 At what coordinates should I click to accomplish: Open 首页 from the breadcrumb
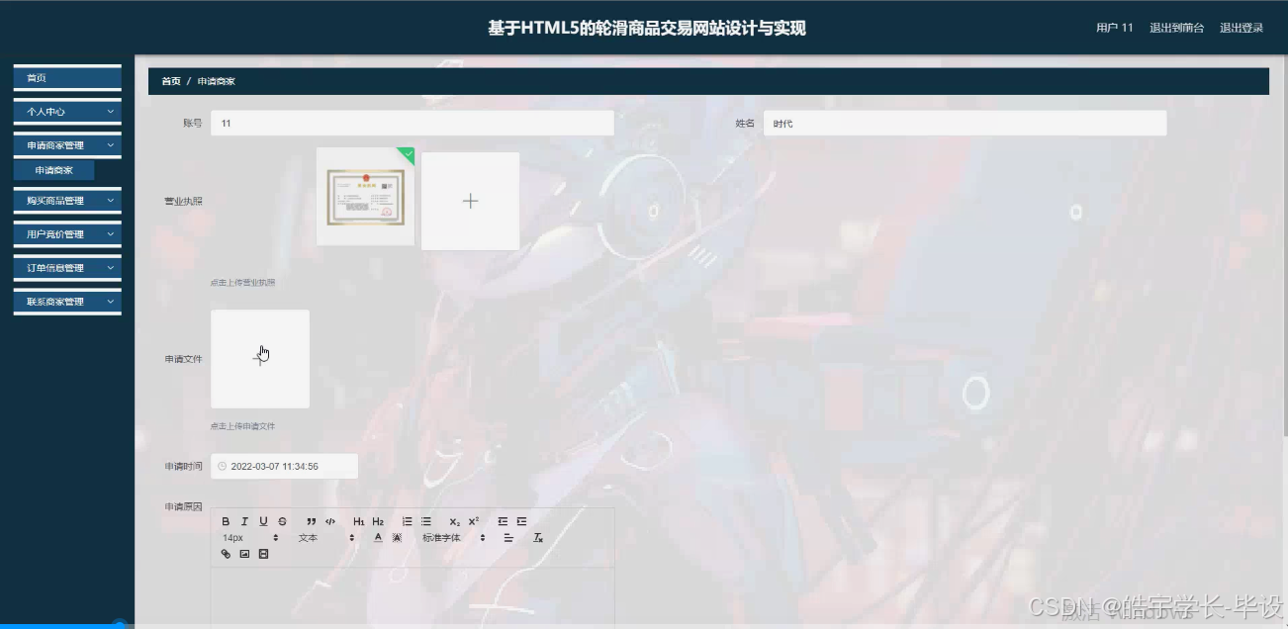coord(170,81)
